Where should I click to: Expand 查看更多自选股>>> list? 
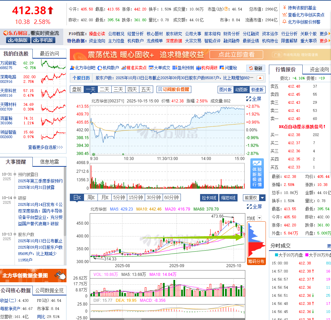pos(46,147)
